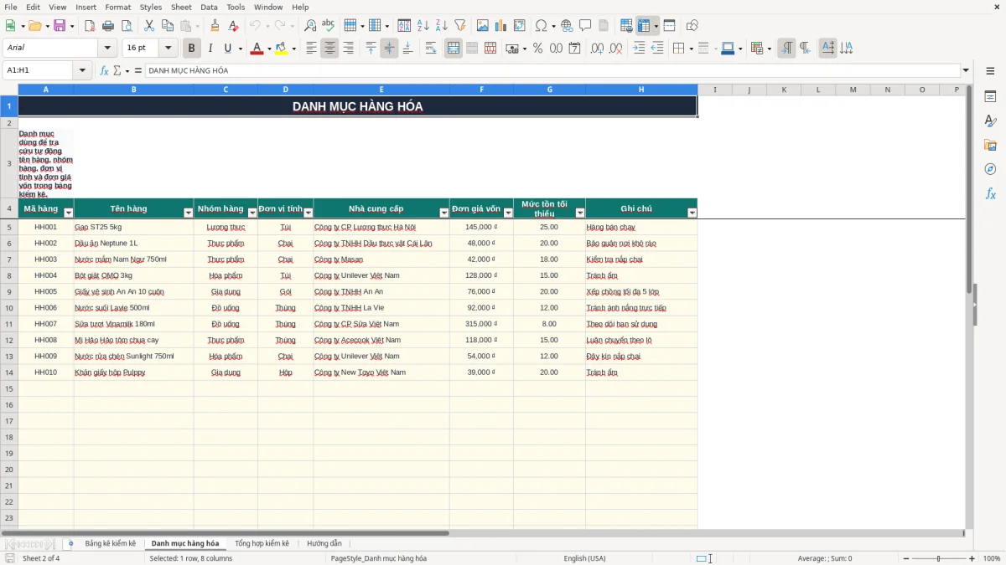Click the Clear Direct Formatting icon

pyautogui.click(x=233, y=26)
